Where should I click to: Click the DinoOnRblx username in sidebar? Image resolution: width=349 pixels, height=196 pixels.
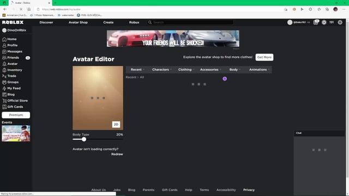pos(17,30)
